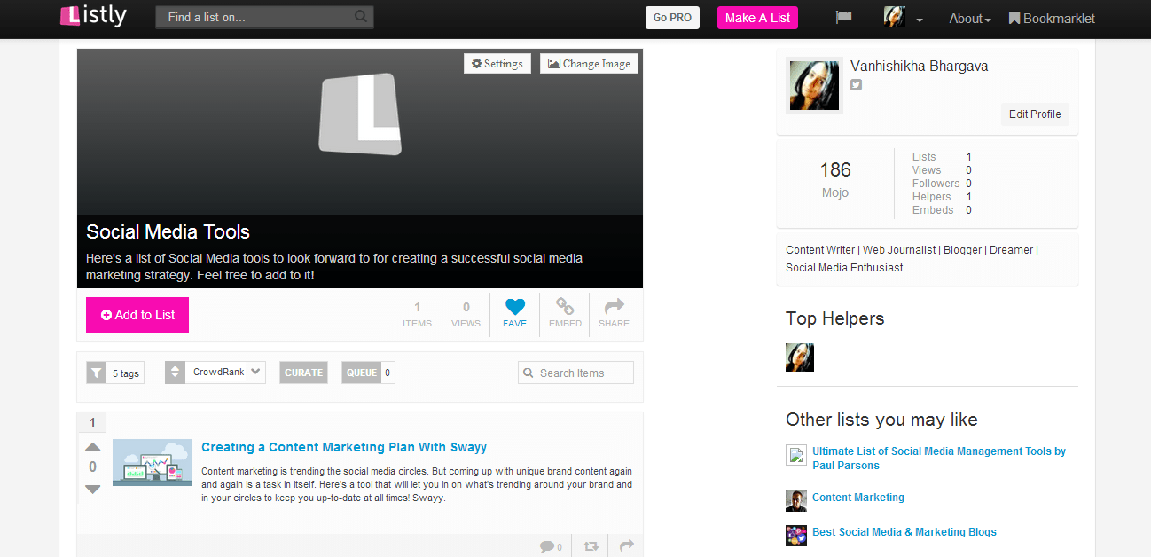Click the Add to List button
Viewport: 1151px width, 557px height.
click(x=137, y=315)
